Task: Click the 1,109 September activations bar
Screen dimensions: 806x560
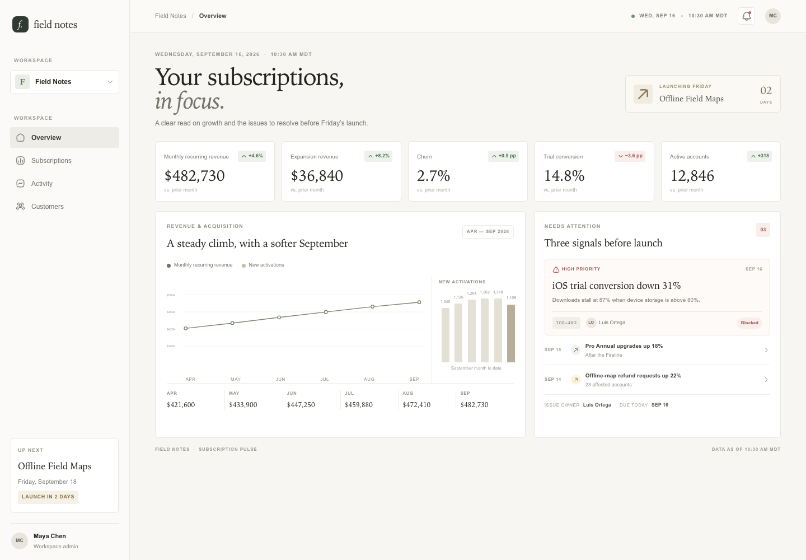Action: coord(511,333)
